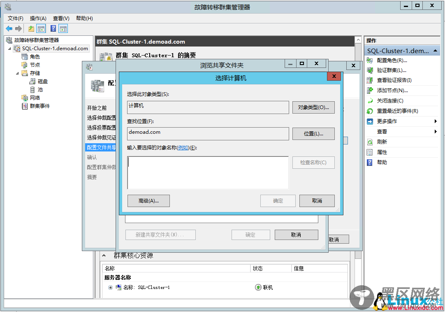Open the 操作(A) menu
The image size is (445, 312).
click(x=38, y=19)
